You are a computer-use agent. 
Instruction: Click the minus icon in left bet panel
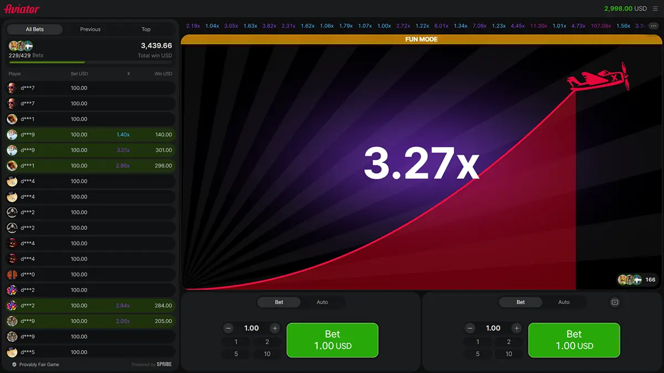(x=229, y=328)
